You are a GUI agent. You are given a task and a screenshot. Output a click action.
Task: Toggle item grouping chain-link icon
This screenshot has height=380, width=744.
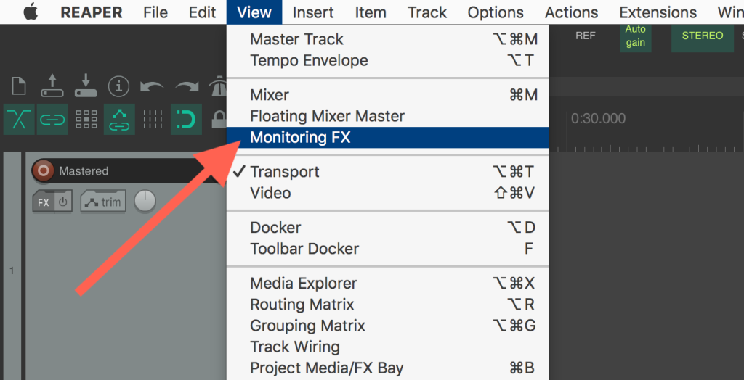pos(52,120)
